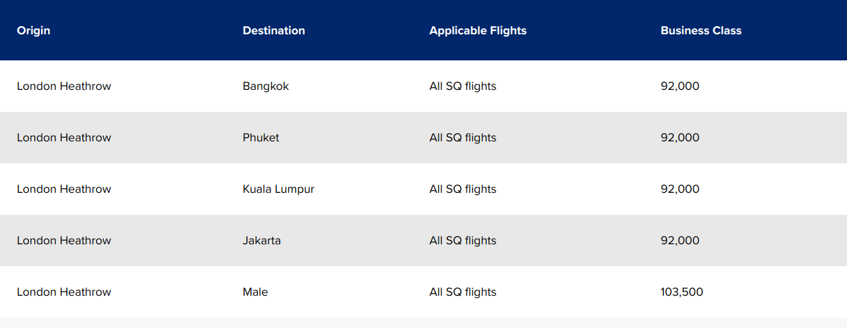The width and height of the screenshot is (847, 328).
Task: Select the Phuket destination cell
Action: (x=261, y=138)
